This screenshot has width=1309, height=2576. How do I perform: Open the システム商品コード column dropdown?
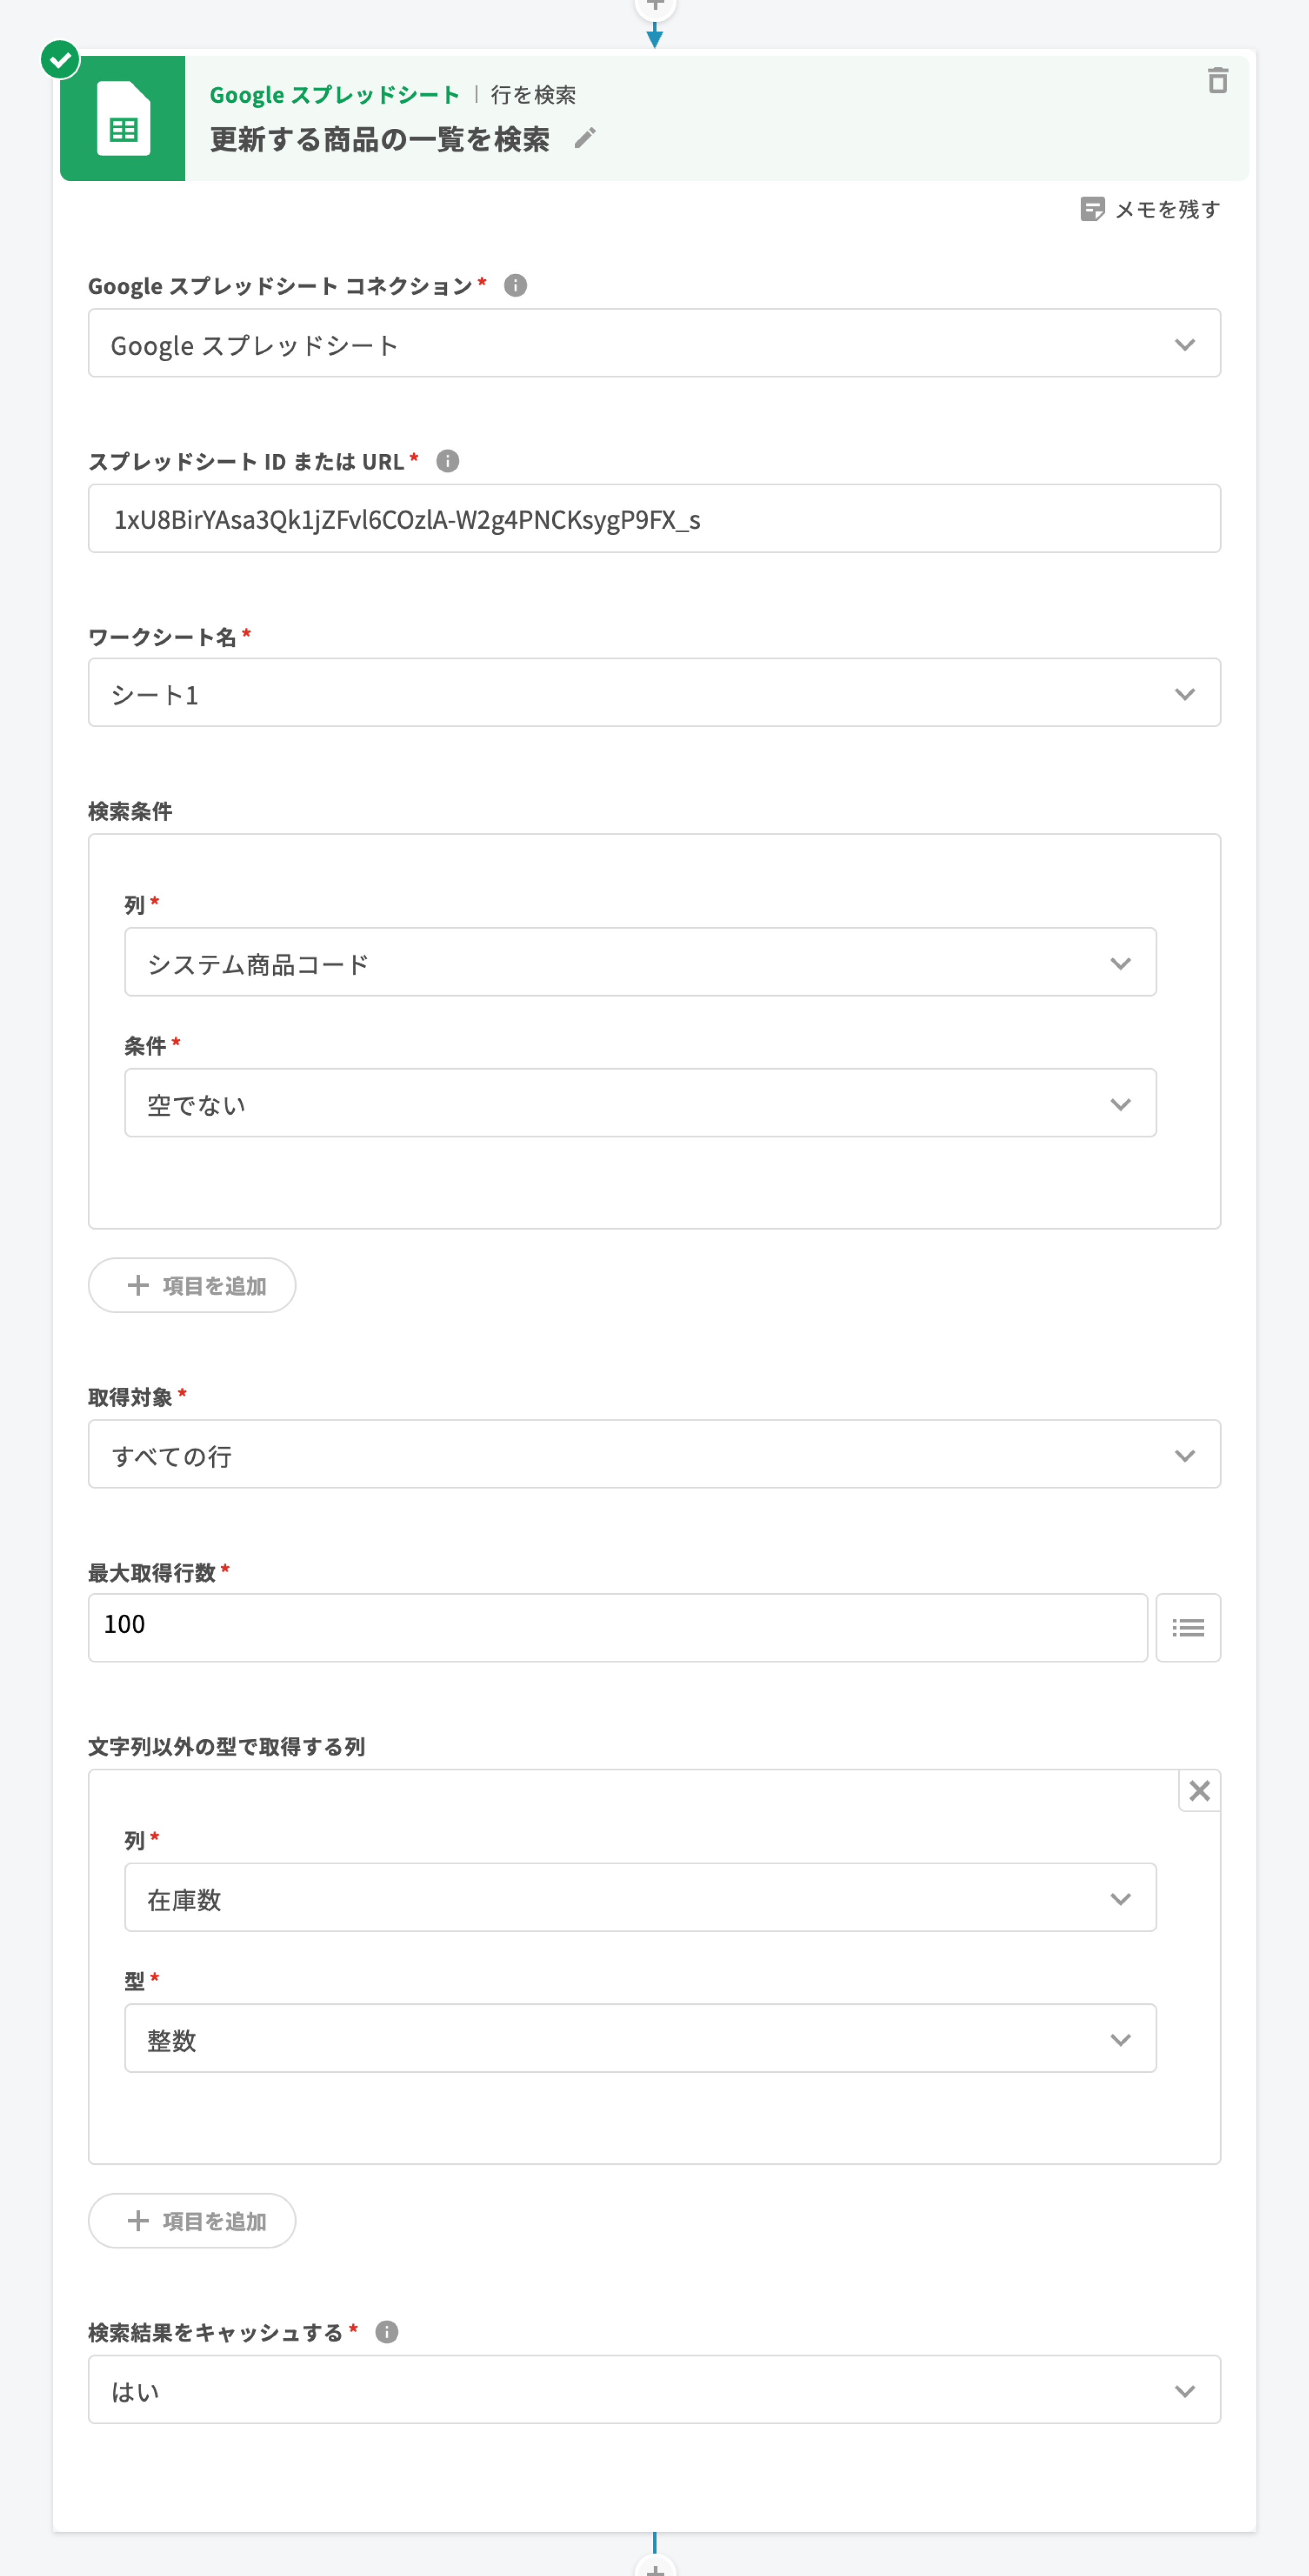tap(640, 962)
